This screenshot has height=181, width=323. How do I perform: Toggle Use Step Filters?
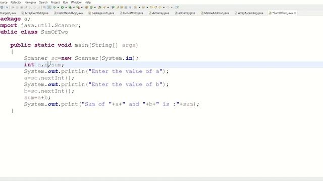click(x=49, y=8)
